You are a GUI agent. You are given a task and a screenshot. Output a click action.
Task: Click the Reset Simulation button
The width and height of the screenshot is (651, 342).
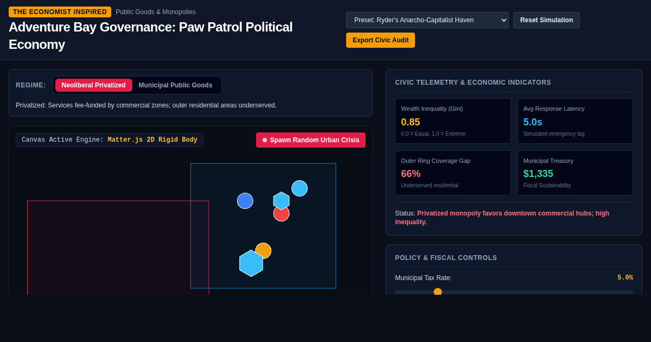click(x=546, y=20)
